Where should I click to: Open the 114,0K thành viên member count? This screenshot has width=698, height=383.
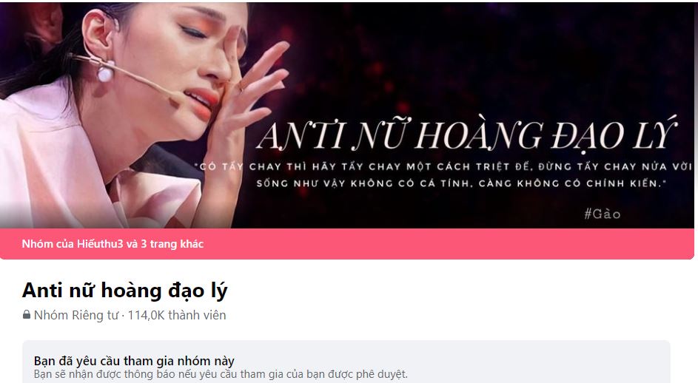(x=177, y=315)
